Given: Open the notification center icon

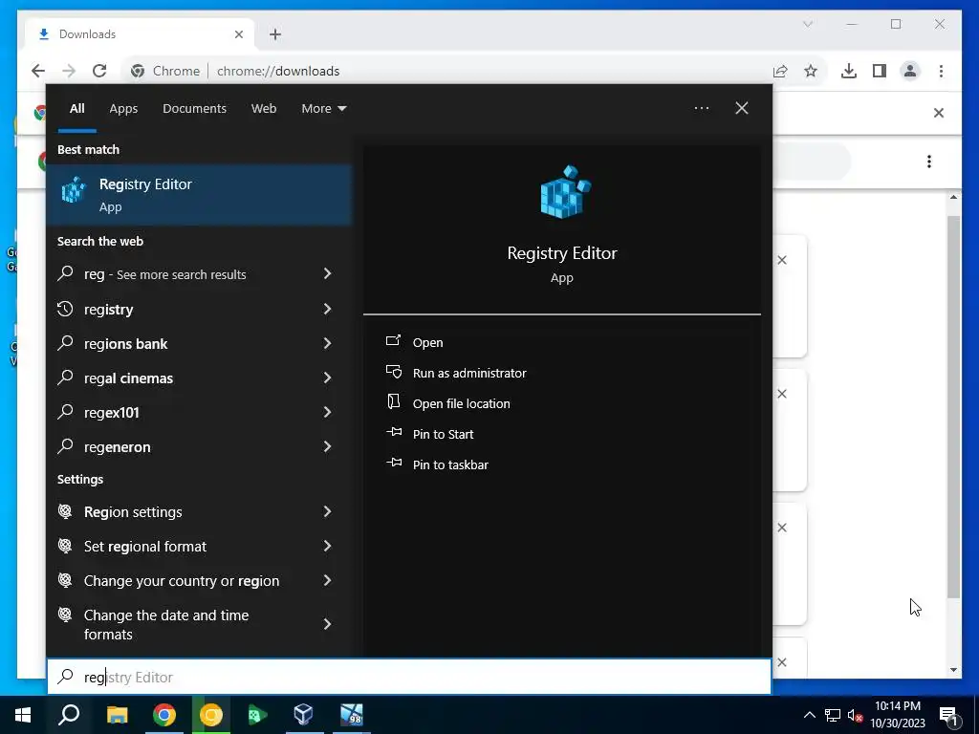Looking at the screenshot, I should (947, 715).
